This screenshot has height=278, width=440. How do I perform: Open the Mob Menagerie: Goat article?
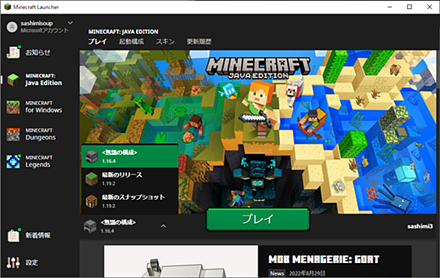324,259
